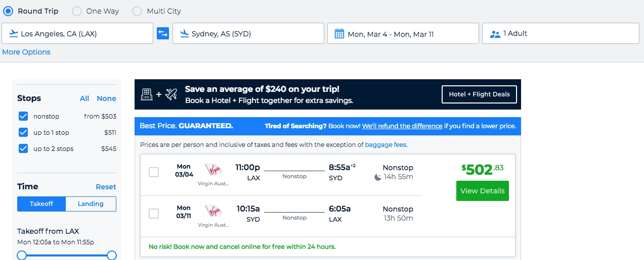Click the Virgin Australia logo on return flight
The image size is (644, 260).
pyautogui.click(x=213, y=212)
